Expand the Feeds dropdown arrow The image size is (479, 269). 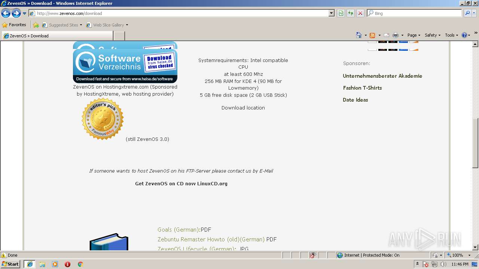coord(379,35)
